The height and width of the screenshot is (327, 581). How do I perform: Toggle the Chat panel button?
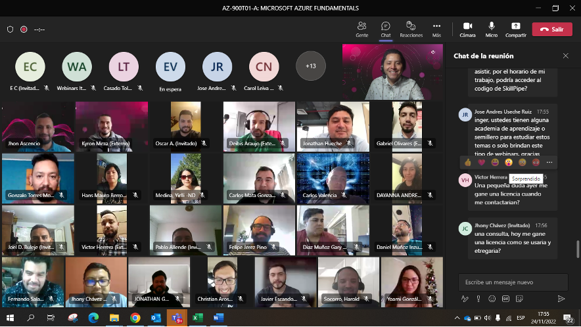click(386, 30)
